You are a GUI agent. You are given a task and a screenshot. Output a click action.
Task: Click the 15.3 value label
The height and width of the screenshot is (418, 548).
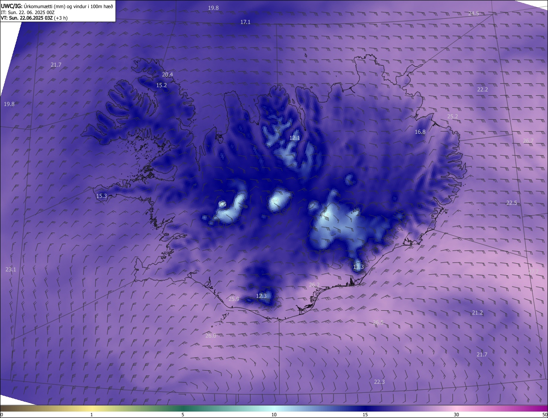point(101,196)
